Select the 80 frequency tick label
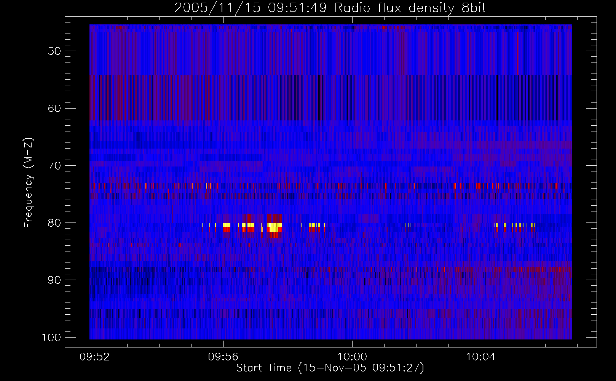Image resolution: width=616 pixels, height=381 pixels. (x=54, y=223)
